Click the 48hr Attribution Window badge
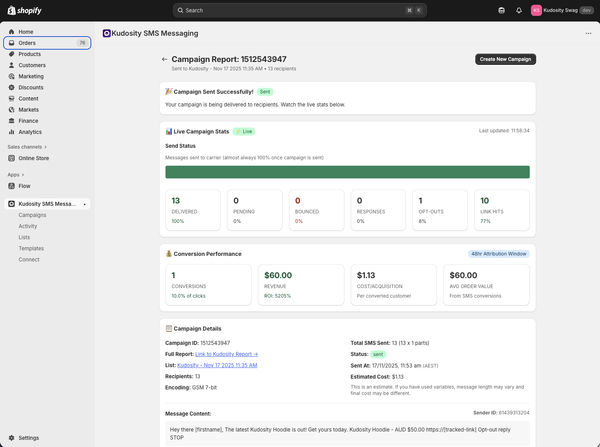Screen dimensions: 600x447 click(499, 254)
